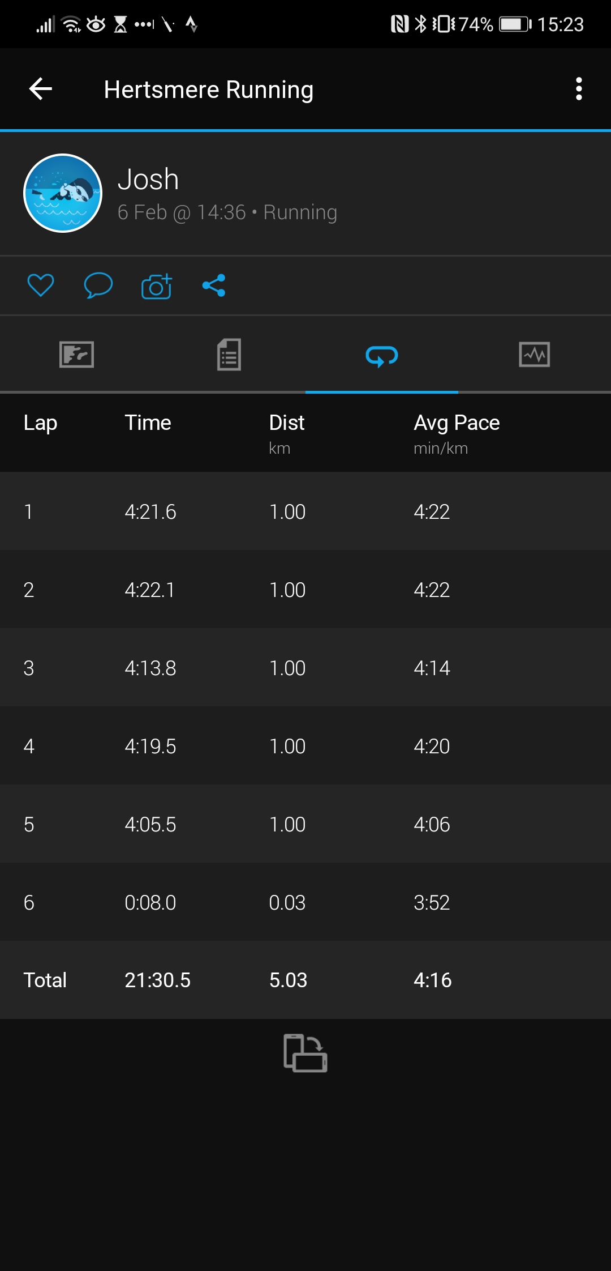This screenshot has height=1271, width=611.
Task: Like the activity with heart icon
Action: pyautogui.click(x=41, y=285)
